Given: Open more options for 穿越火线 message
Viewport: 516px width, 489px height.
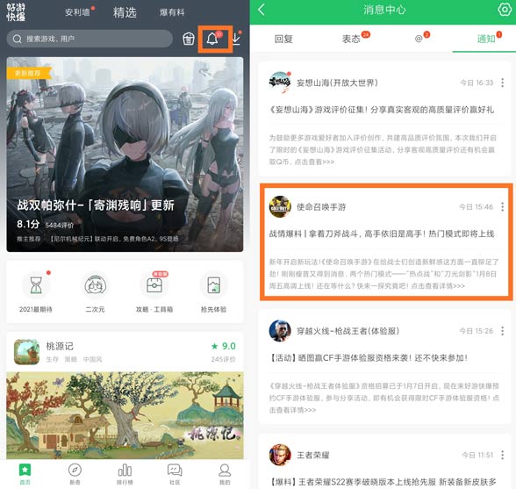Looking at the screenshot, I should point(502,331).
